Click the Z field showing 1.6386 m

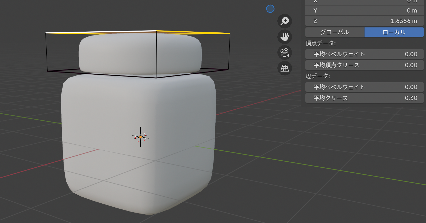point(364,21)
